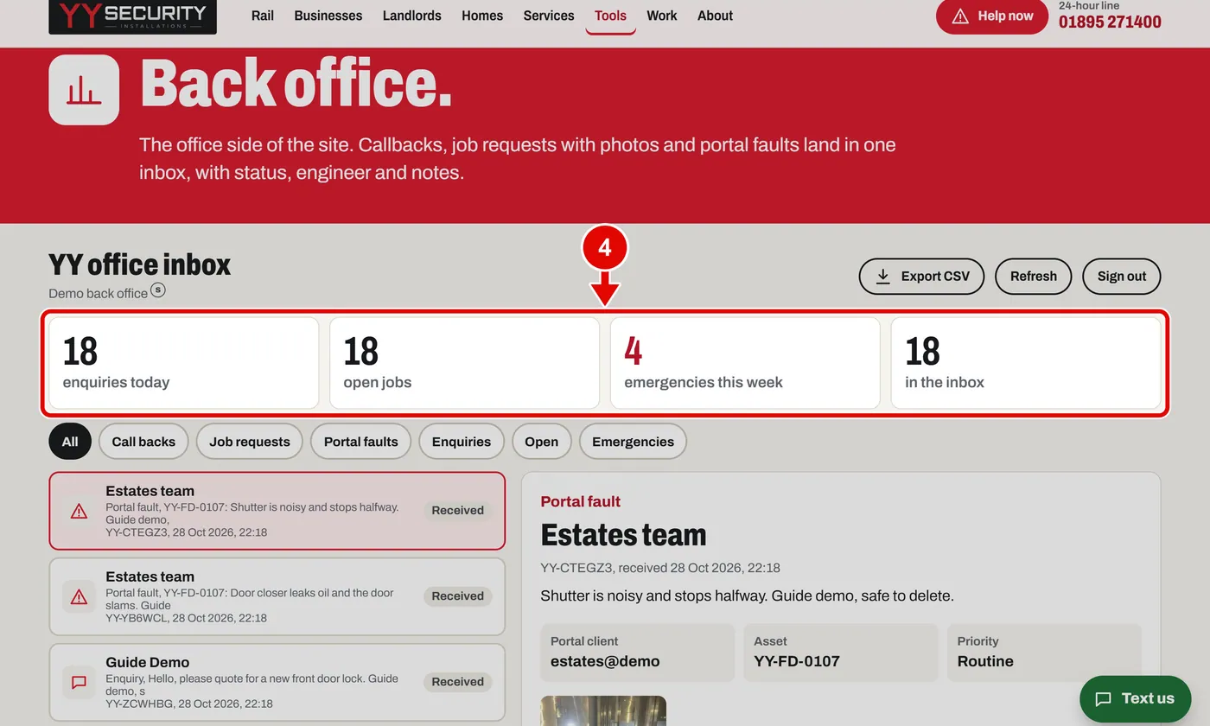Click the download icon on Export CSV
The height and width of the screenshot is (726, 1210).
882,277
